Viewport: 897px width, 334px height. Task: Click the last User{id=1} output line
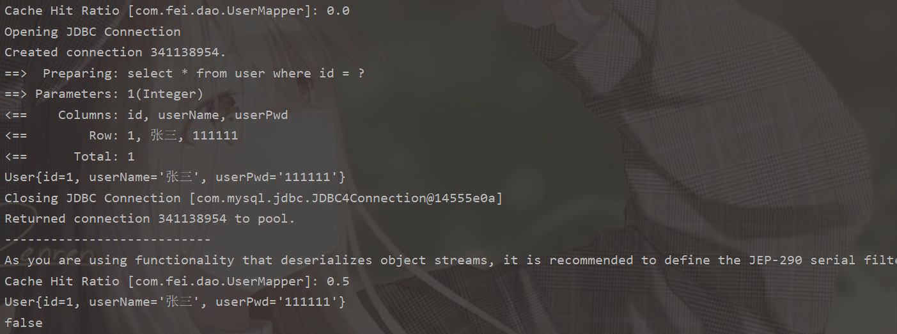[x=175, y=302]
